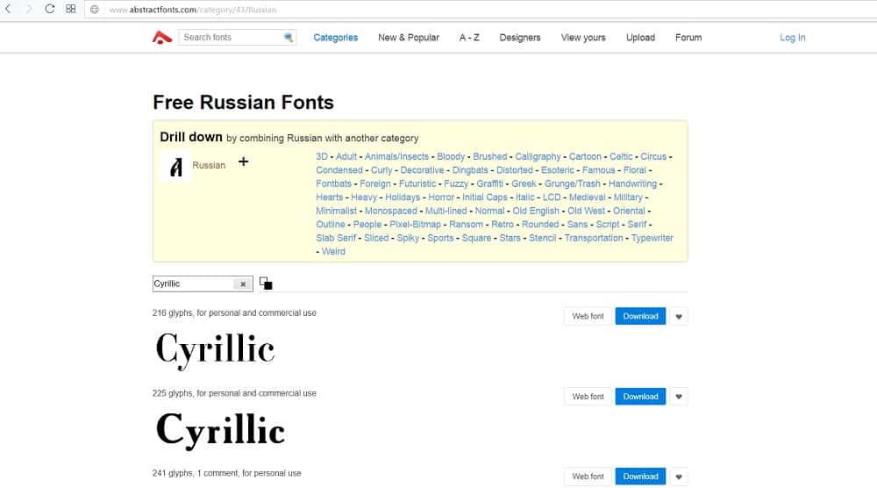Viewport: 877px width, 488px height.
Task: Open View yours page
Action: pos(583,38)
